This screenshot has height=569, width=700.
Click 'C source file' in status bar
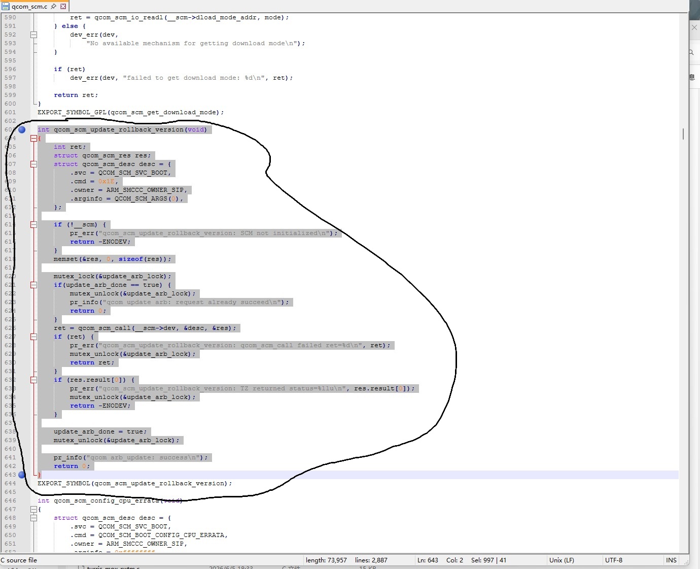(x=19, y=560)
